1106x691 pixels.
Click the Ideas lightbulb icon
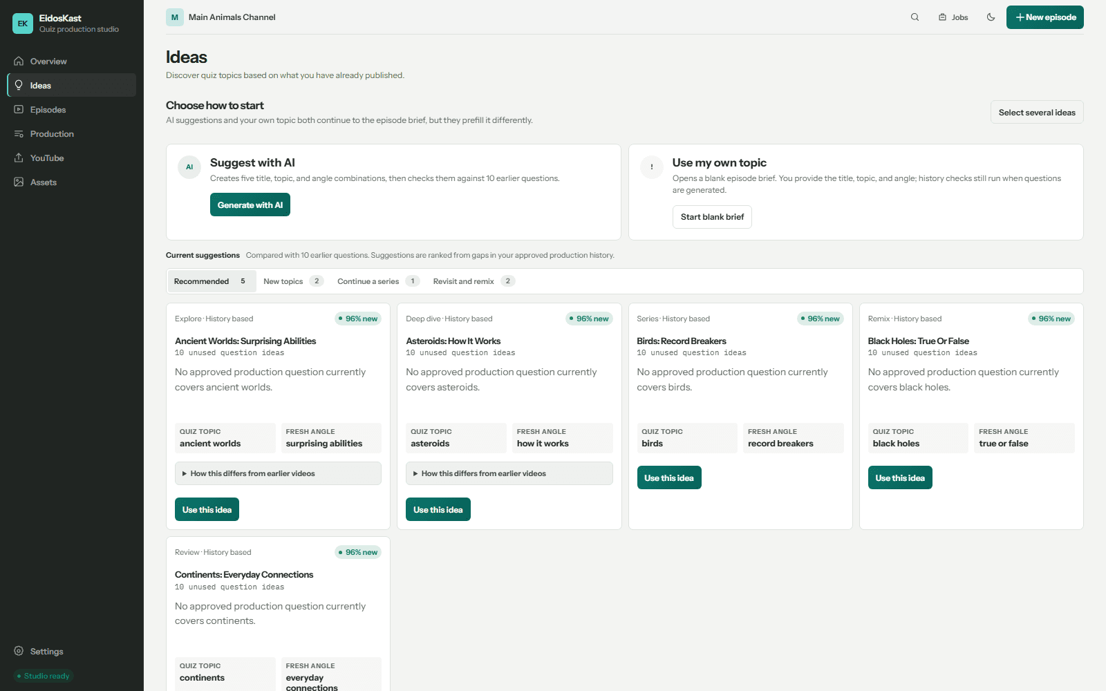click(19, 86)
